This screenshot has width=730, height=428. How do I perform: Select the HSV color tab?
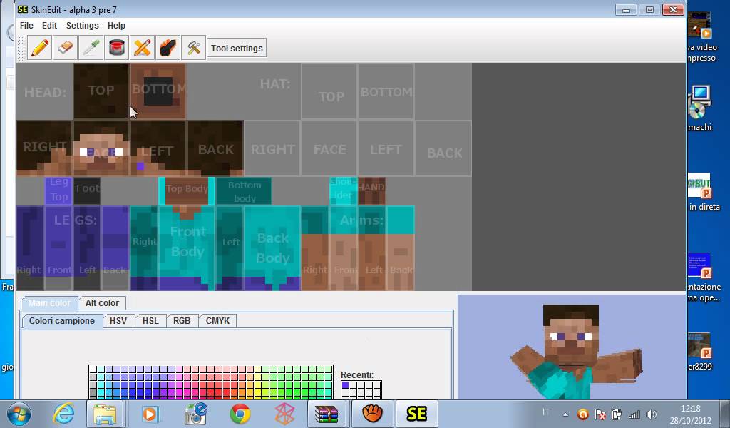coord(118,321)
